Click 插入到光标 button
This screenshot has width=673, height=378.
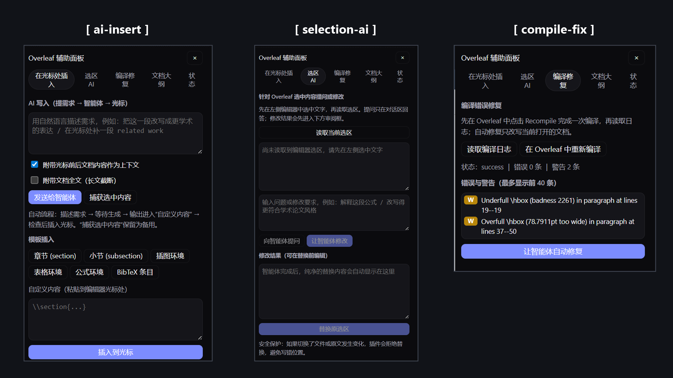click(116, 352)
